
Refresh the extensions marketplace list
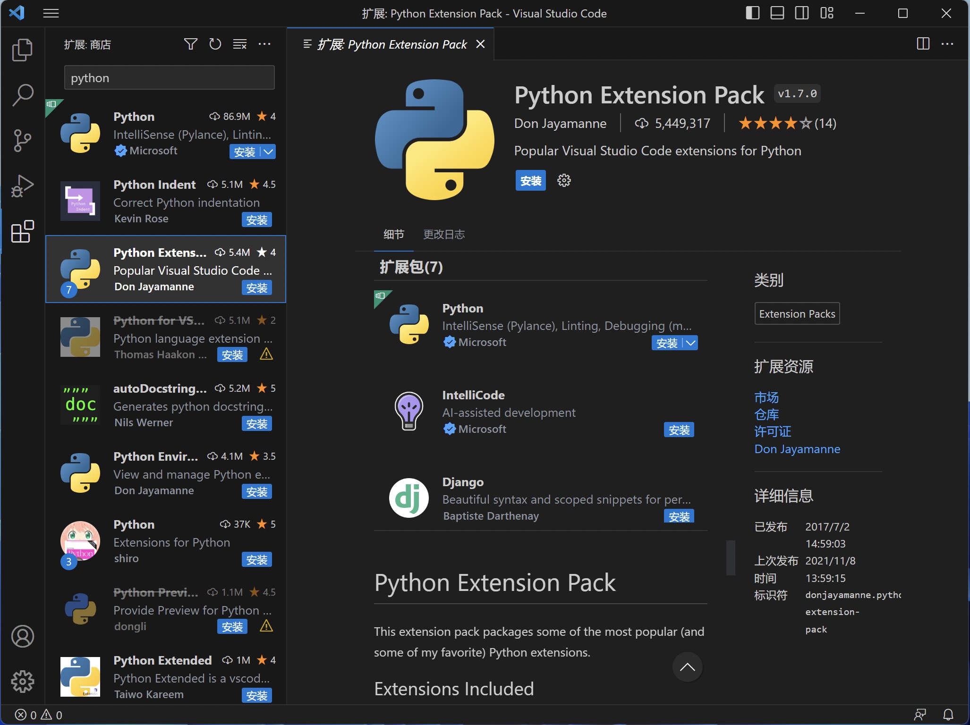click(215, 44)
